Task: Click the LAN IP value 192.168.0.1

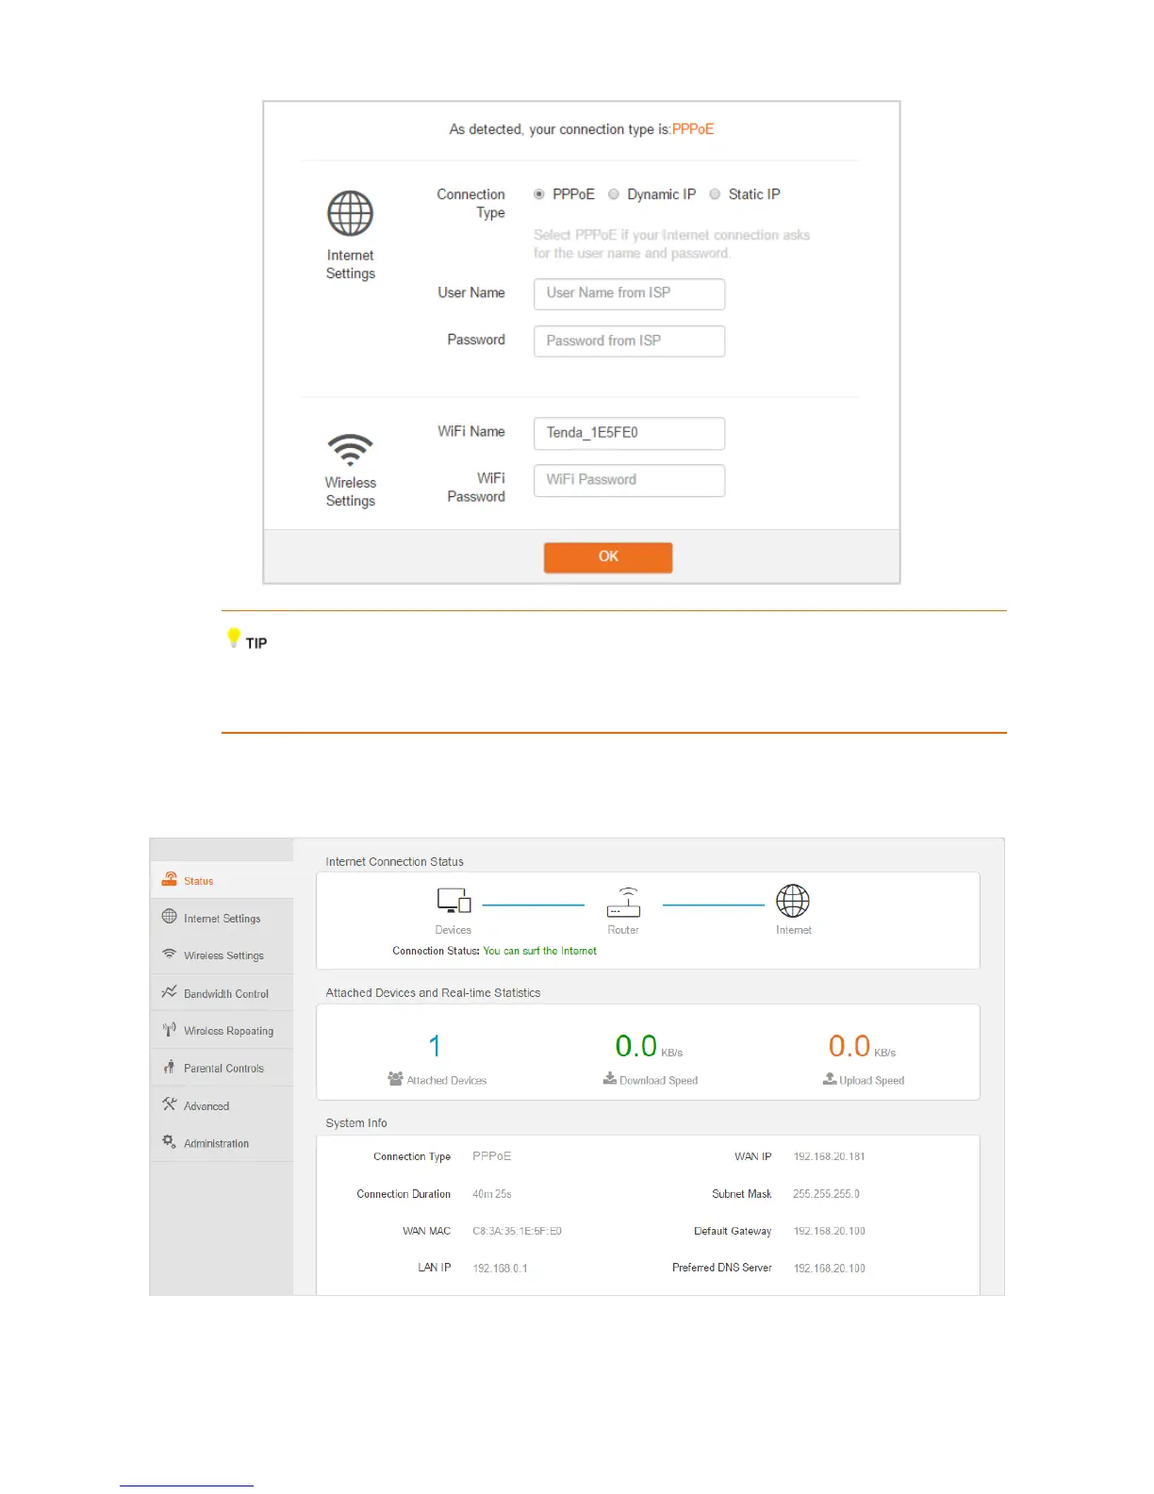Action: [x=500, y=1269]
